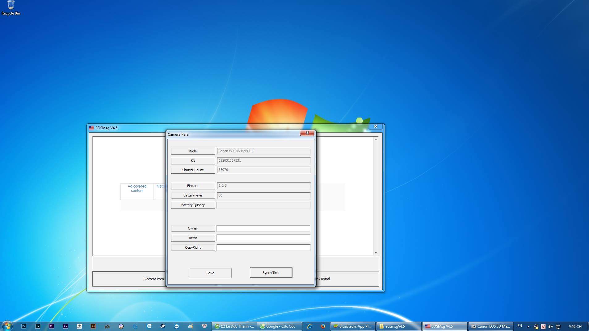Image resolution: width=589 pixels, height=331 pixels.
Task: Click the SN field 022031007331
Action: [263, 161]
